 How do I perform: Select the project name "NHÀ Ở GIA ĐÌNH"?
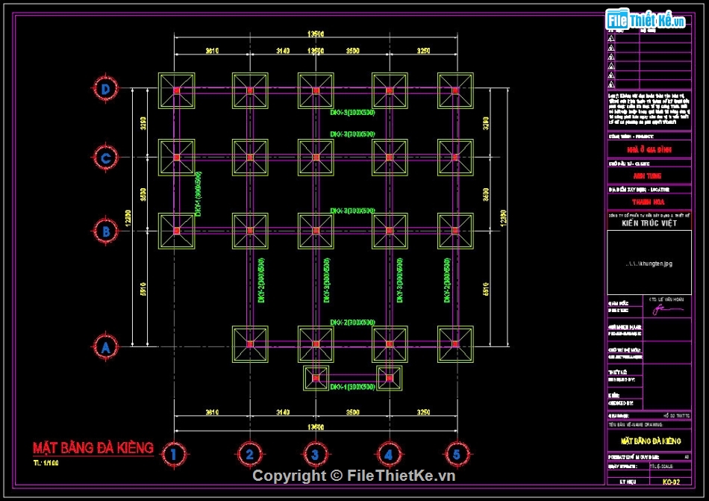pos(649,149)
